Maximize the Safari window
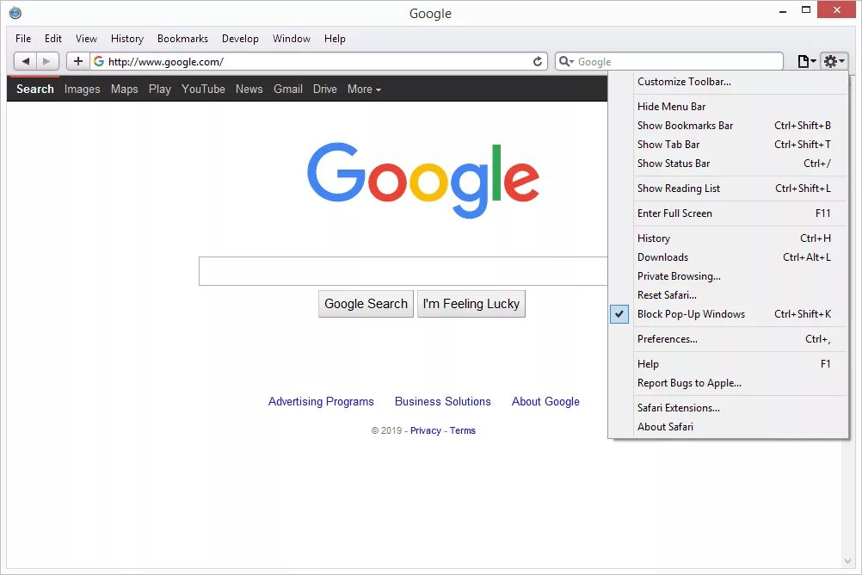The image size is (862, 575). 806,10
